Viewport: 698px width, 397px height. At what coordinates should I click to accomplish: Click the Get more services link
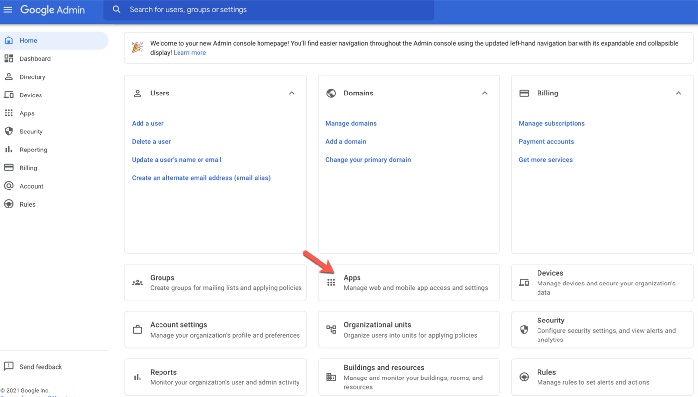[x=546, y=160]
